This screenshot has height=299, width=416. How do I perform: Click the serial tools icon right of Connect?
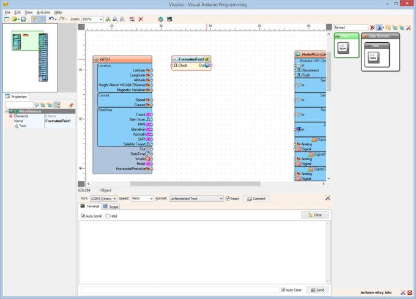(328, 198)
